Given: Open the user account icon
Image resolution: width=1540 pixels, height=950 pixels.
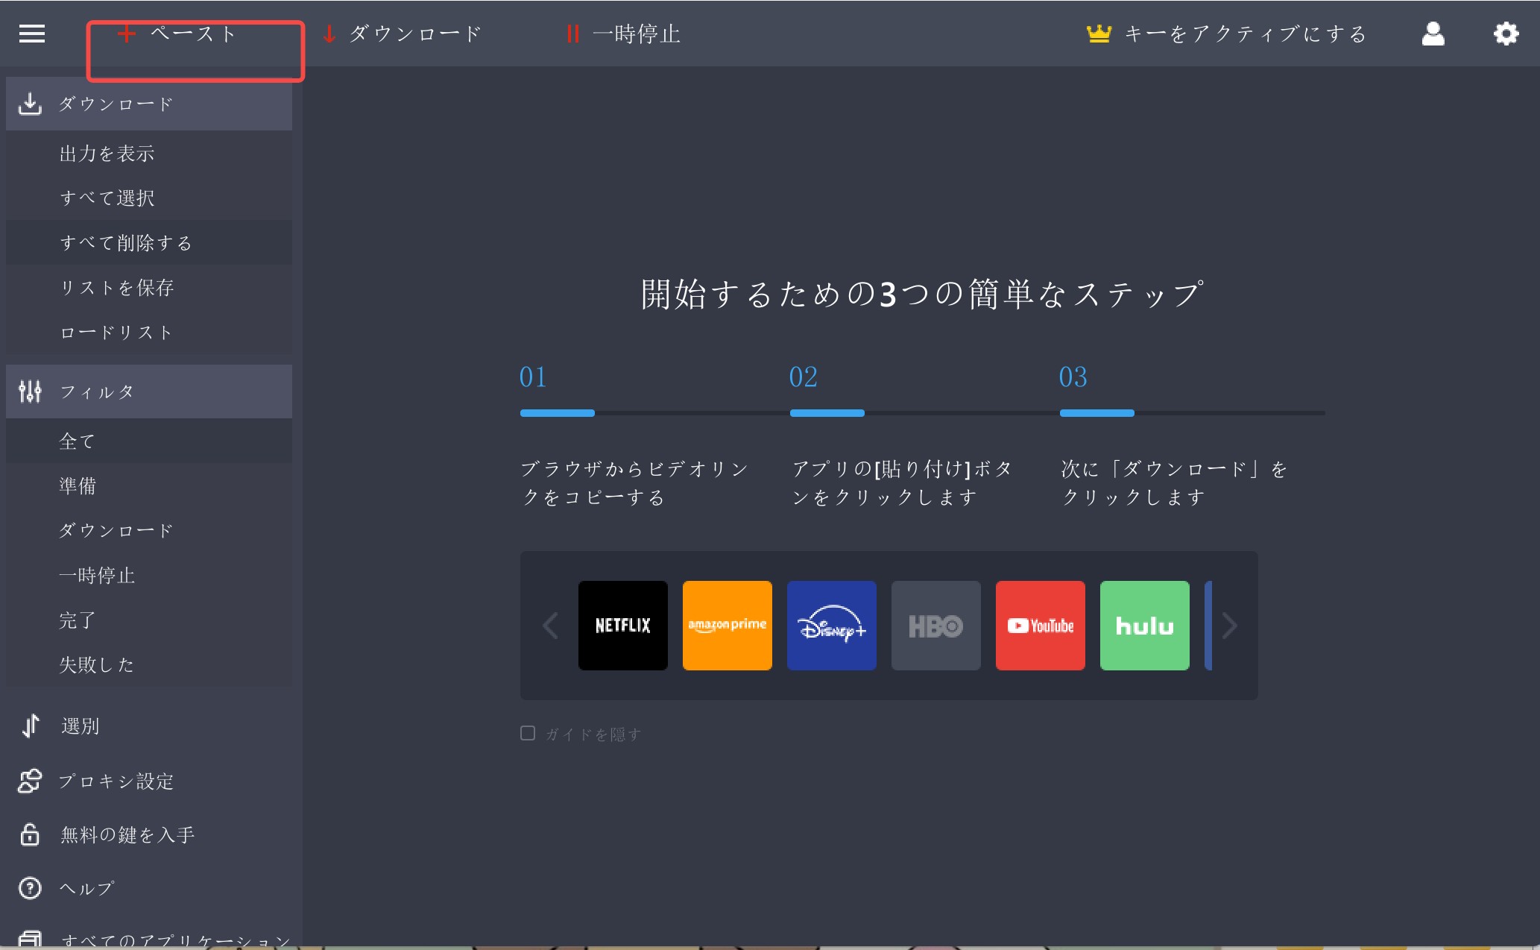Looking at the screenshot, I should [x=1433, y=34].
